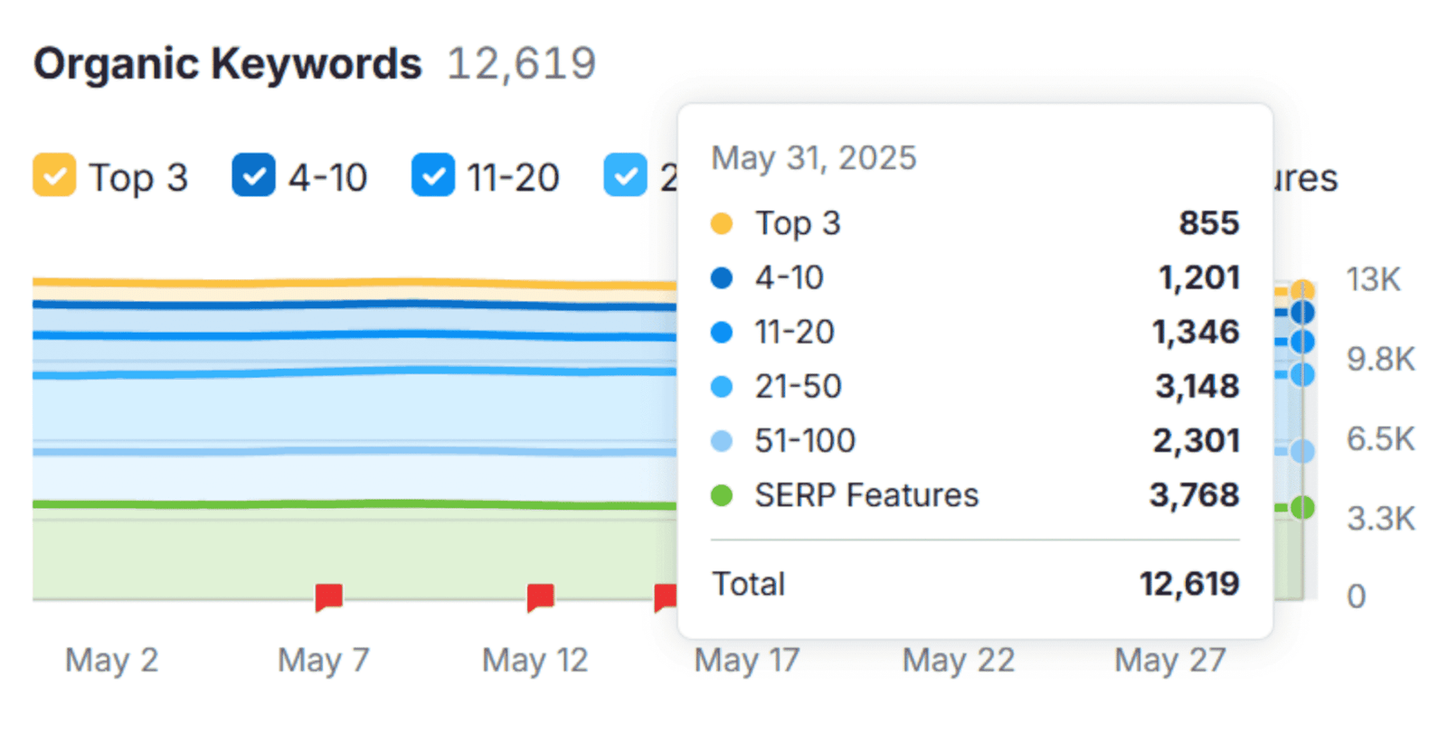Click the blue dot beside 21-50 in tooltip
The width and height of the screenshot is (1447, 733).
click(722, 387)
